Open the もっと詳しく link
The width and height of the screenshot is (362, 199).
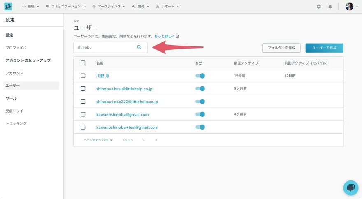[166, 36]
